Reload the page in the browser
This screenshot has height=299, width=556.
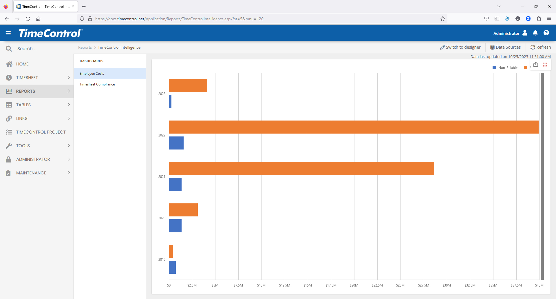pos(28,19)
